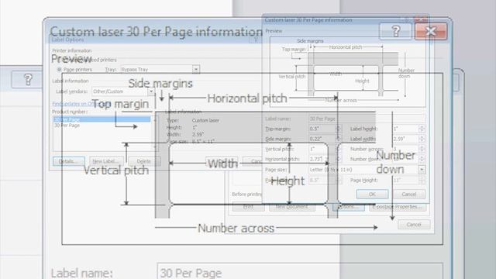Select the highlighted row in Product number list
This screenshot has height=279, width=496.
(102, 119)
